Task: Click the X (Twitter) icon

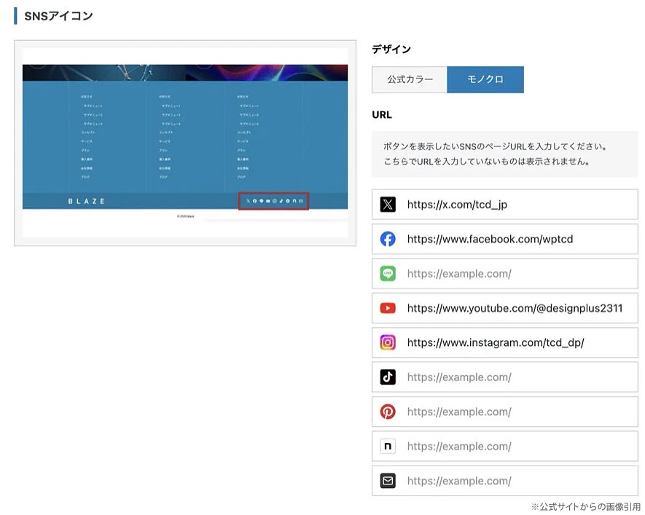Action: pos(387,204)
